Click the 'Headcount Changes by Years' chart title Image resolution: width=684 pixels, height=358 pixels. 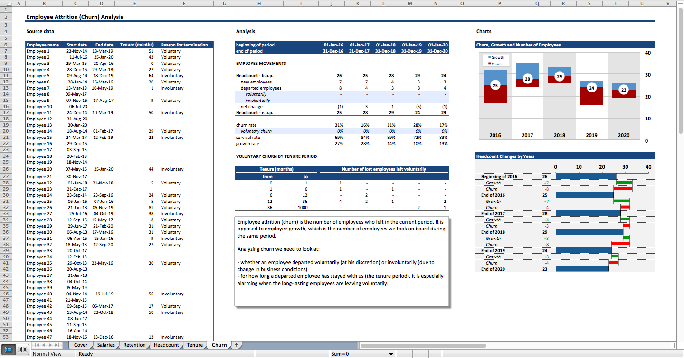[505, 156]
